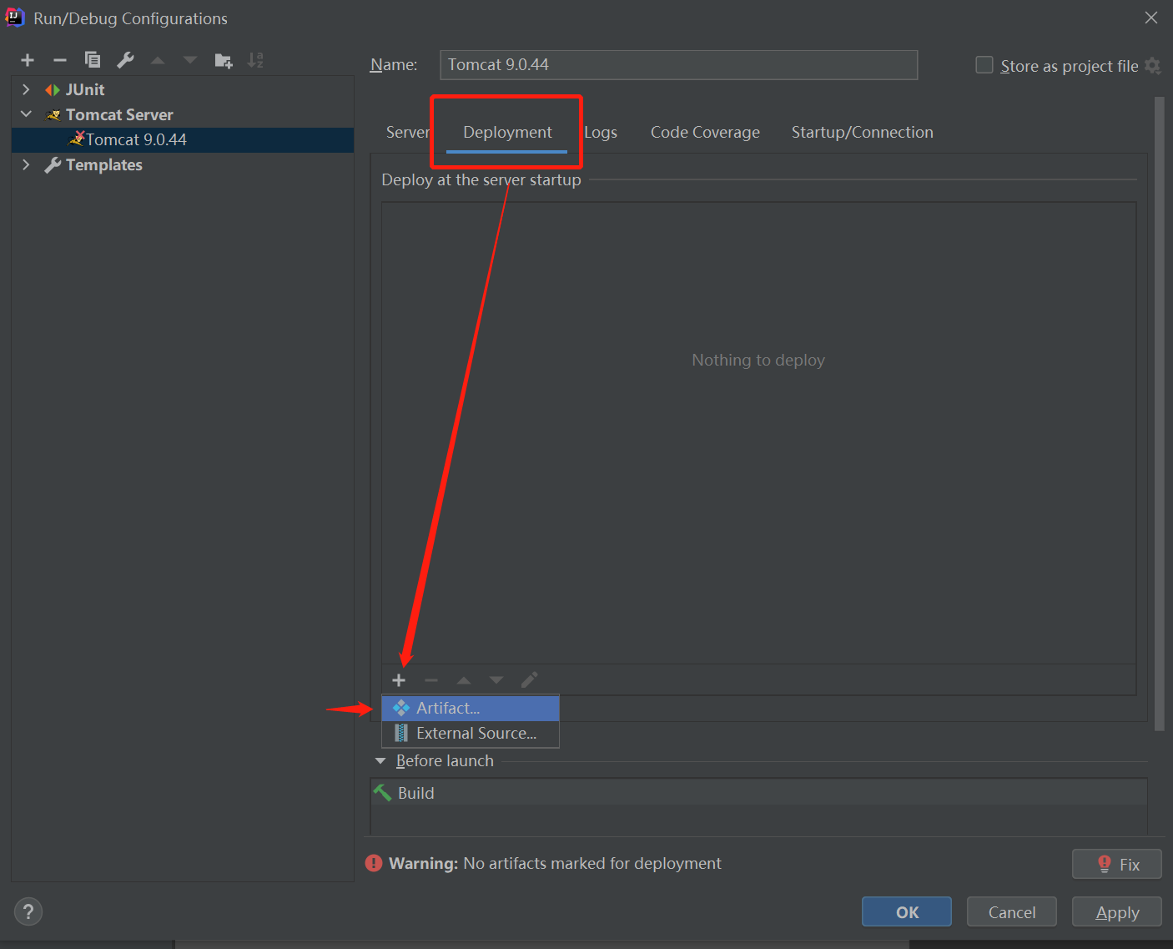
Task: Click the red warning icon
Action: coord(374,863)
